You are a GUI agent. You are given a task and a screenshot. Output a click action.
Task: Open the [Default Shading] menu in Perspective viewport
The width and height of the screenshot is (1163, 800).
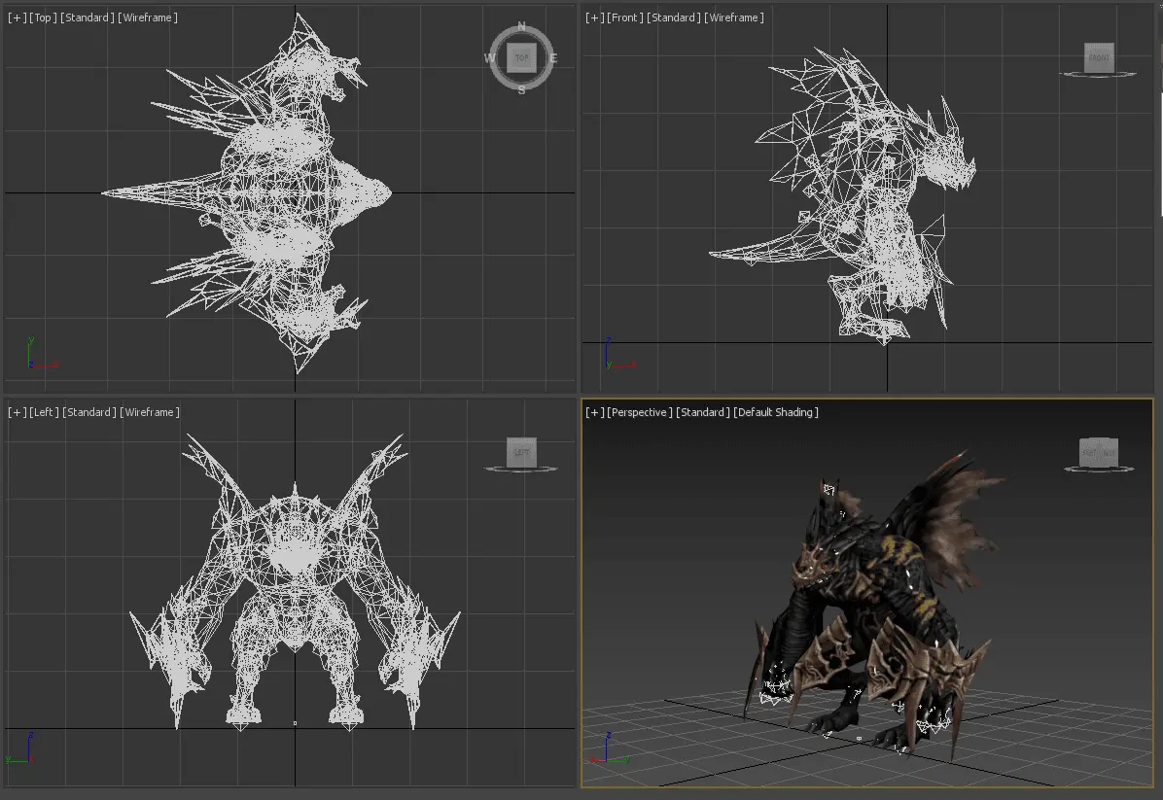pyautogui.click(x=776, y=412)
